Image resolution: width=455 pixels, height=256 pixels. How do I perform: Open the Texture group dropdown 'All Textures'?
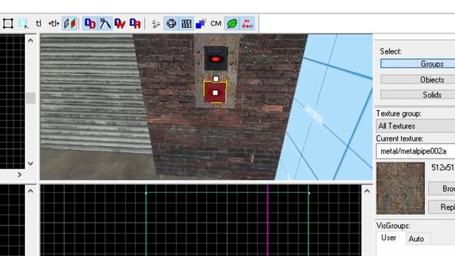pos(415,126)
